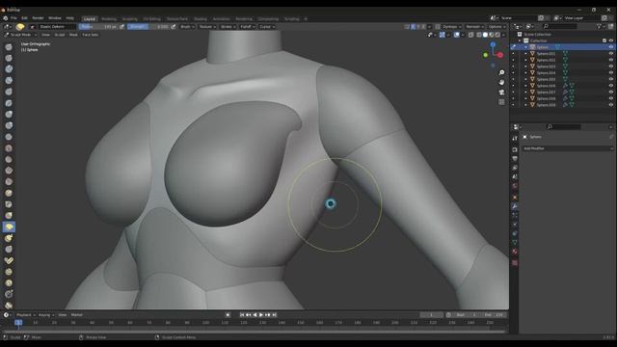Image resolution: width=617 pixels, height=347 pixels.
Task: Switch perspective/orthographic grid icon
Action: 501,102
